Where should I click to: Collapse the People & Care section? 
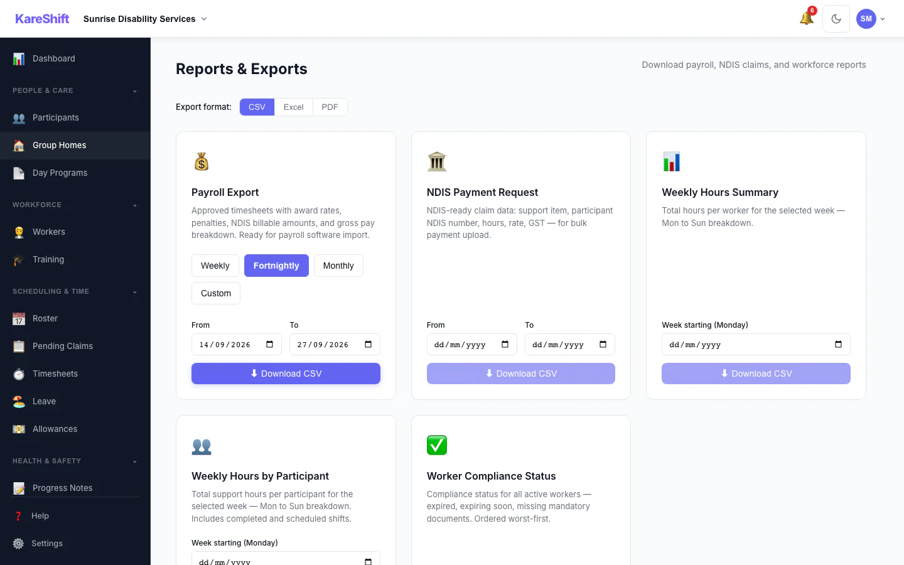135,91
